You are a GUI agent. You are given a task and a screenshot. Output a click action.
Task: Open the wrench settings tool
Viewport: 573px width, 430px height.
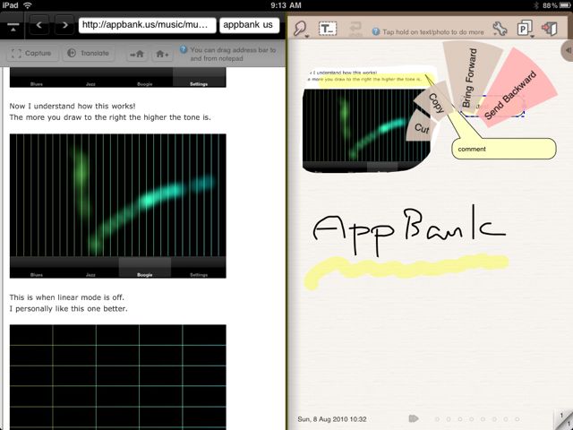pos(500,29)
